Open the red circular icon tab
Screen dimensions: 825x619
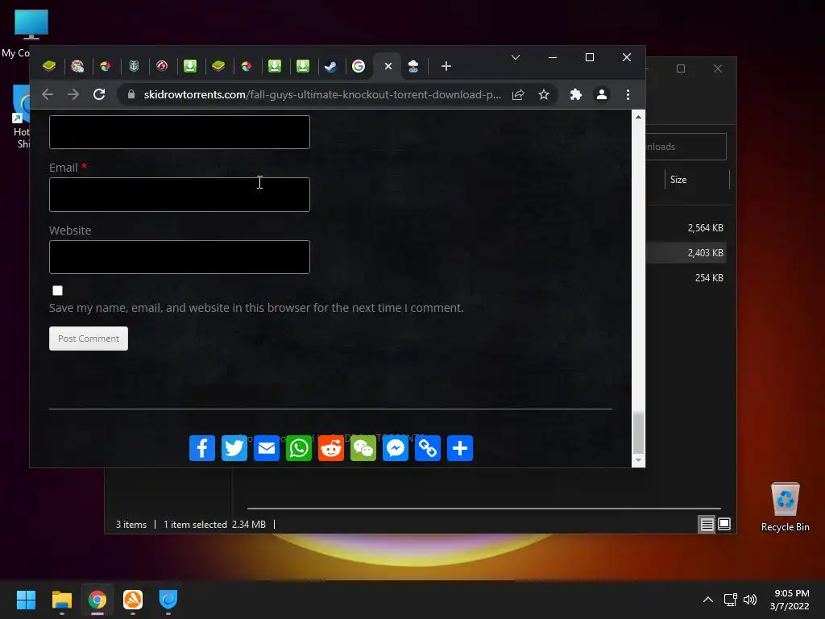(161, 66)
